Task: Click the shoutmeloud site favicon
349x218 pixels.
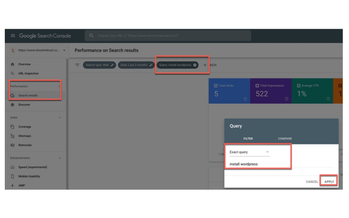Action: click(x=13, y=51)
